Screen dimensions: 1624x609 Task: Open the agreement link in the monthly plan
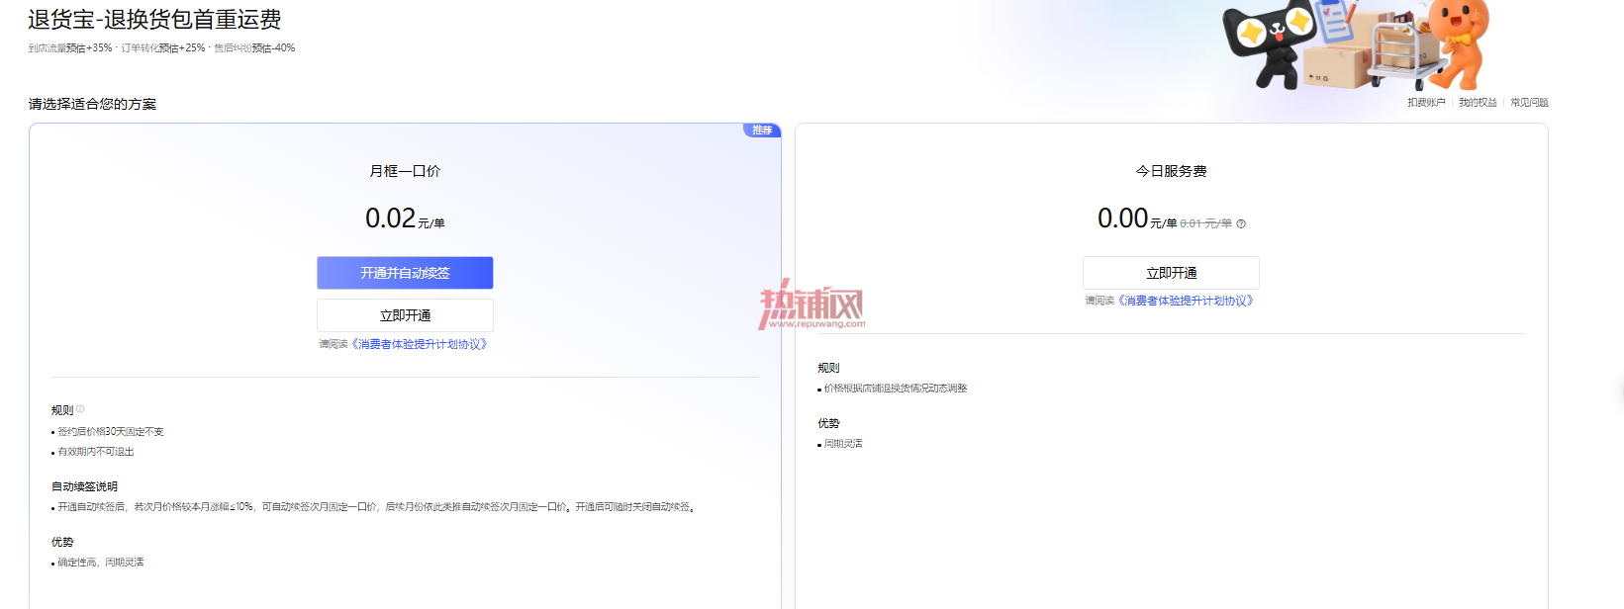[x=420, y=344]
